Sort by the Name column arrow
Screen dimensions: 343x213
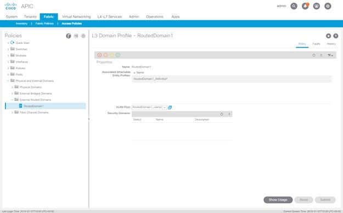pos(134,72)
